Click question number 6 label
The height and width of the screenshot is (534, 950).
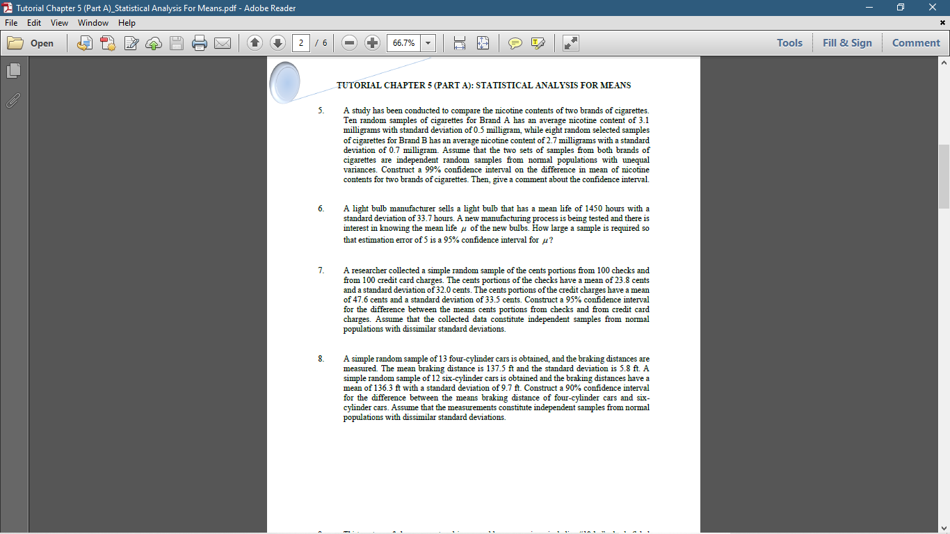(321, 209)
